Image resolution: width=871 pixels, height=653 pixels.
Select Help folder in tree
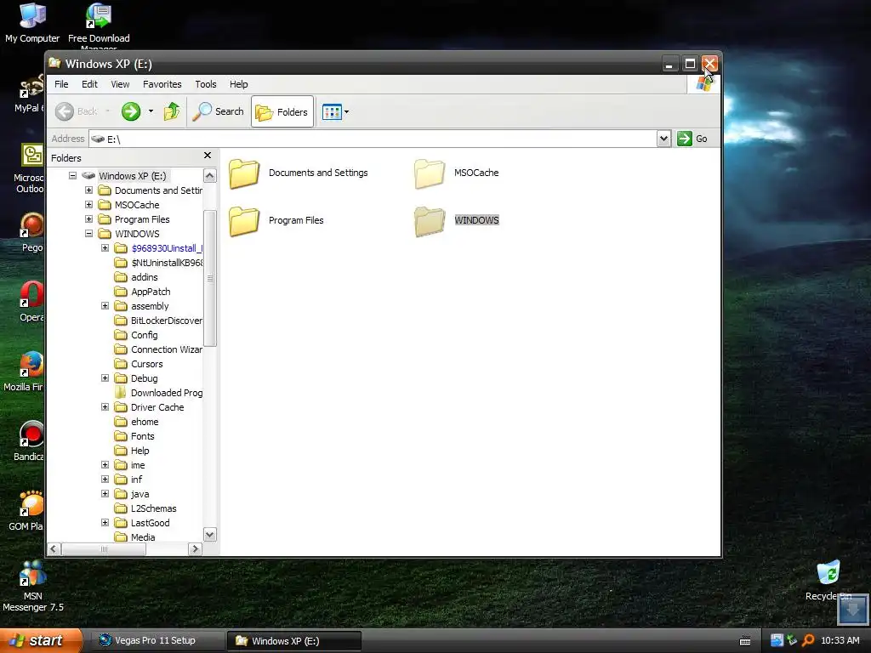click(x=132, y=451)
